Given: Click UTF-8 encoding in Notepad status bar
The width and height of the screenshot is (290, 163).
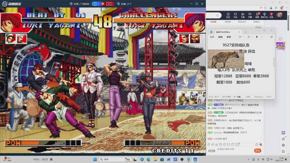Looking at the screenshot, I should 269,97.
